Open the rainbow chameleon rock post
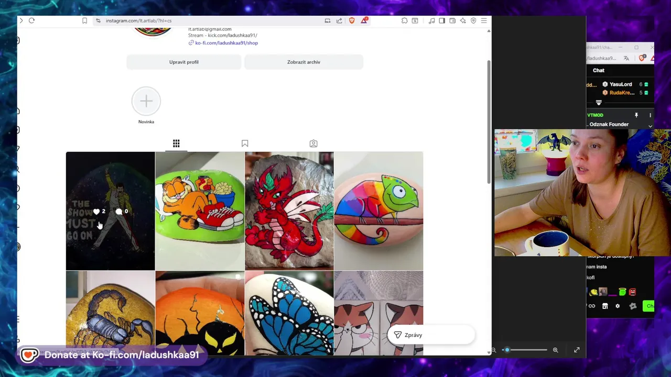The width and height of the screenshot is (671, 377). [378, 210]
